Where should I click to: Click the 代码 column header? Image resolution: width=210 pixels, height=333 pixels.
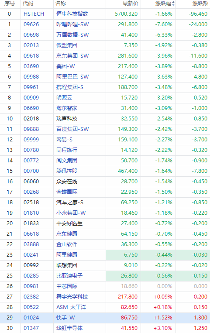click(28, 3)
